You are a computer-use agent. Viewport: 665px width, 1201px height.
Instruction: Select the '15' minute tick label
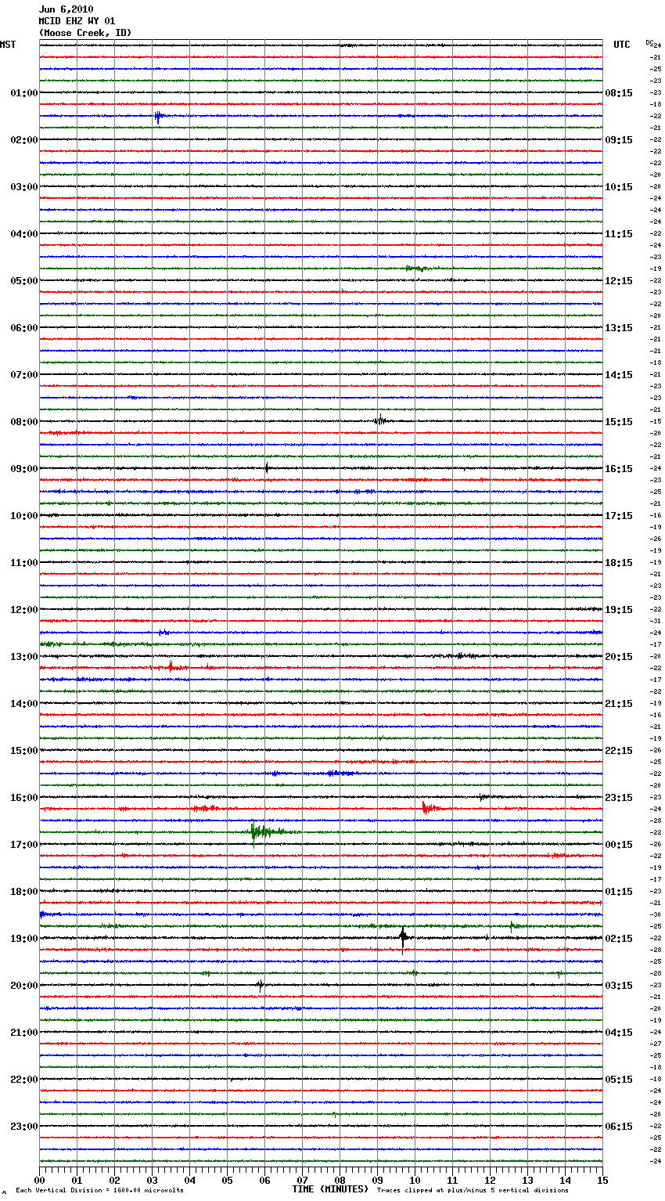(602, 1180)
